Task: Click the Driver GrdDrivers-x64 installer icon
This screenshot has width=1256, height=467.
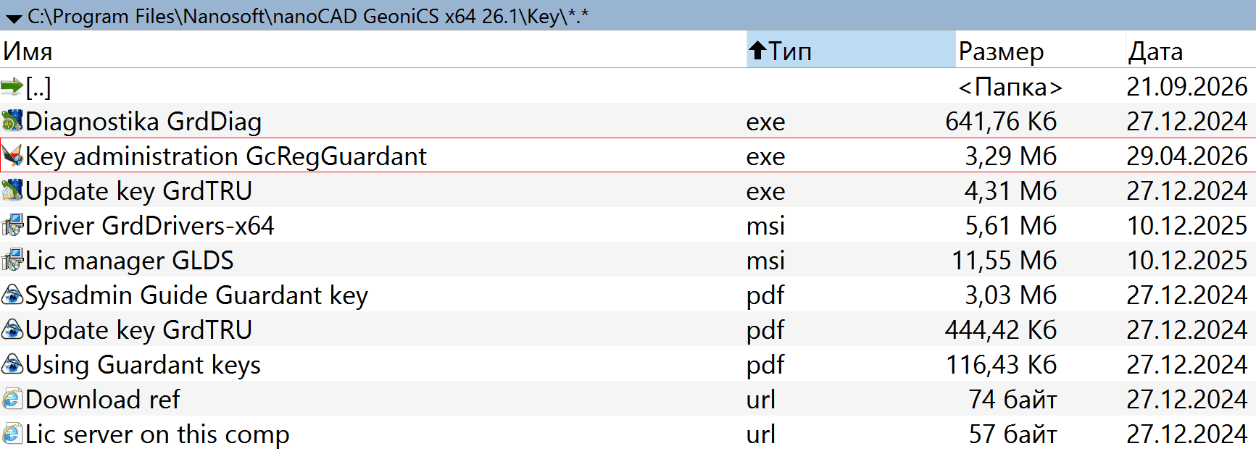Action: [x=12, y=225]
